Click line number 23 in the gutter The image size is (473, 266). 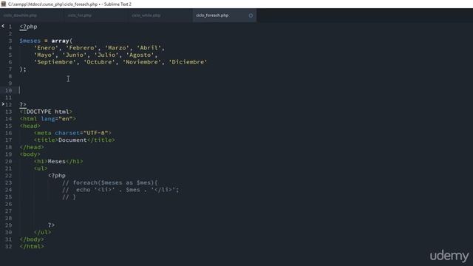click(8, 183)
